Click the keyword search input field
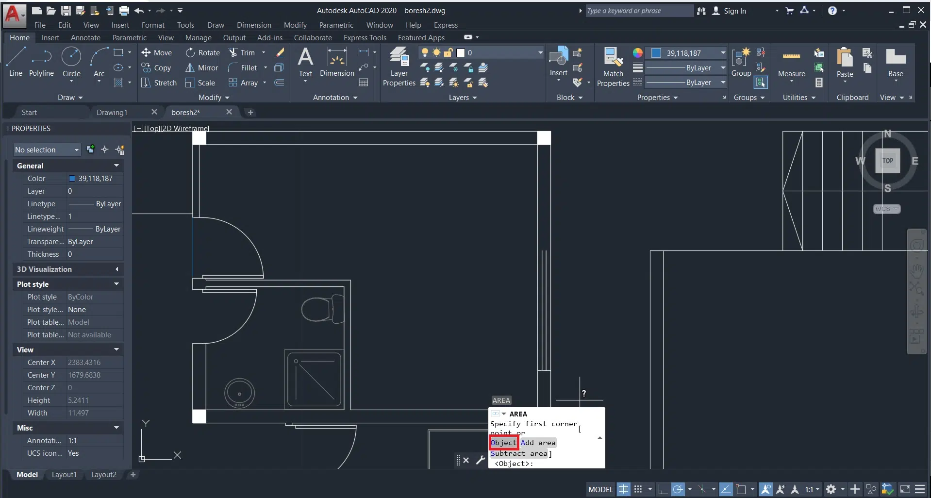 coord(638,11)
